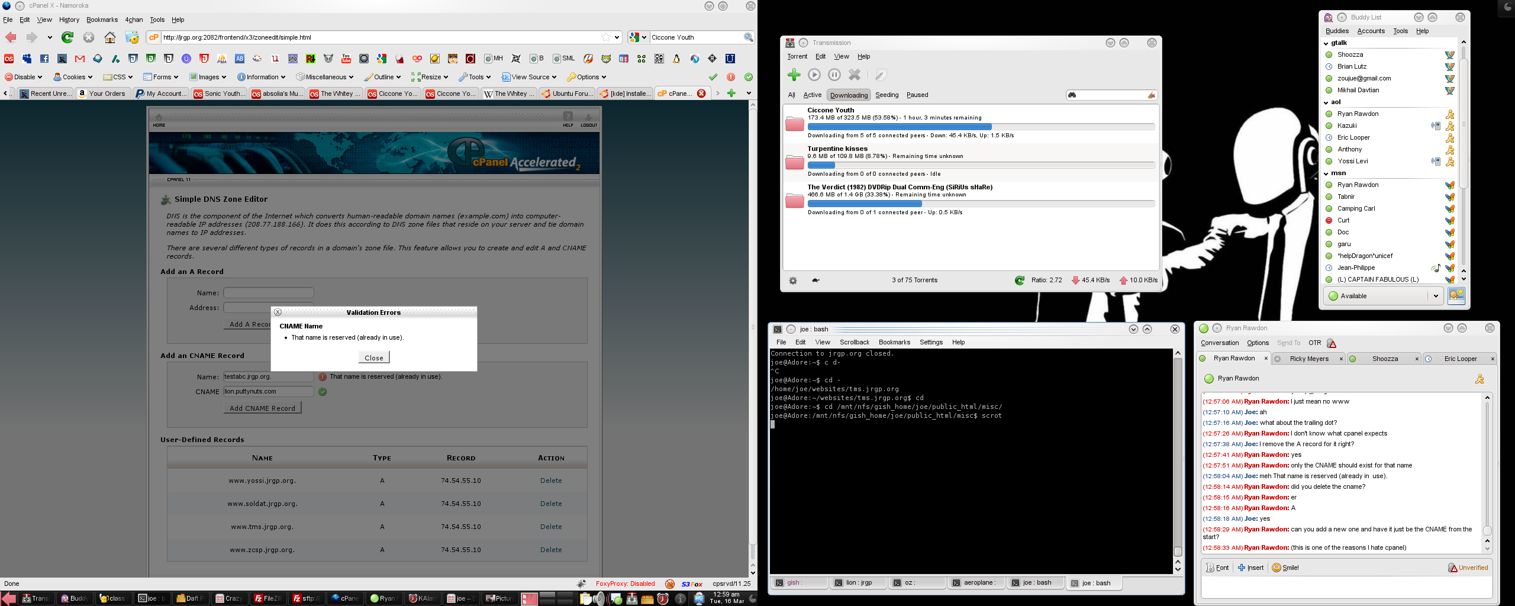Click the KAlarm tray clock icon
The width and height of the screenshot is (1515, 606).
(x=663, y=599)
